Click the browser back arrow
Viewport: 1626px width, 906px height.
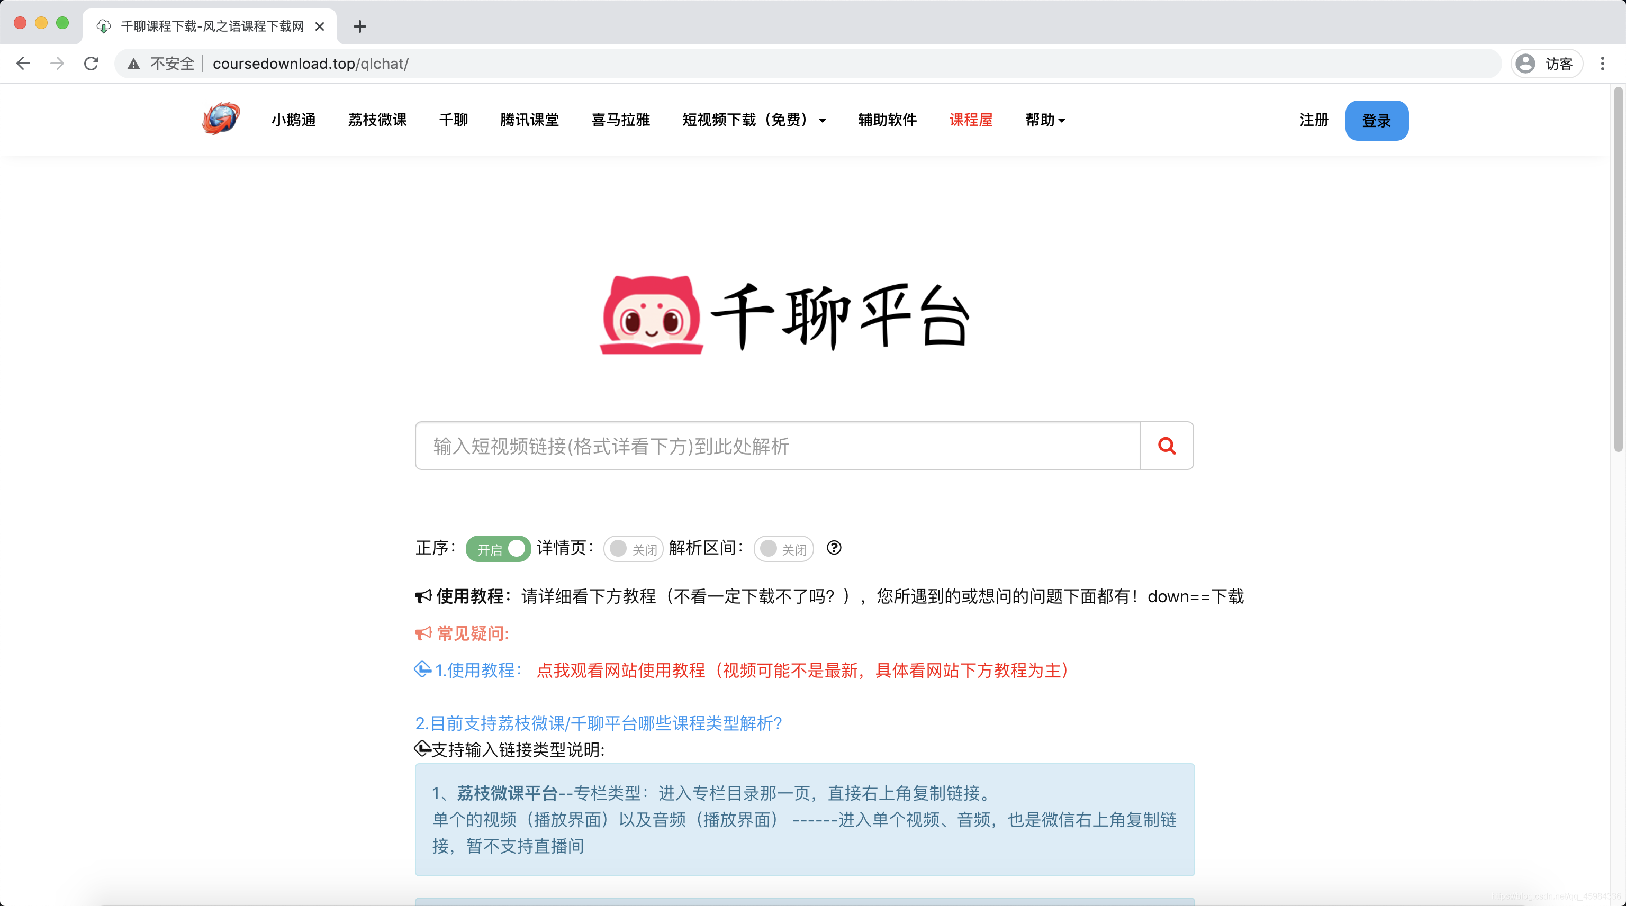point(23,63)
